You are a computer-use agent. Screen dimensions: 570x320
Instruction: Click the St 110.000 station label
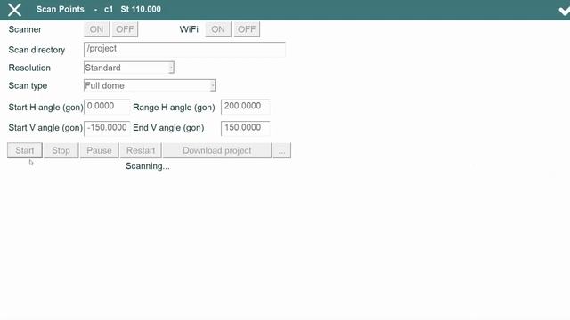click(x=141, y=10)
